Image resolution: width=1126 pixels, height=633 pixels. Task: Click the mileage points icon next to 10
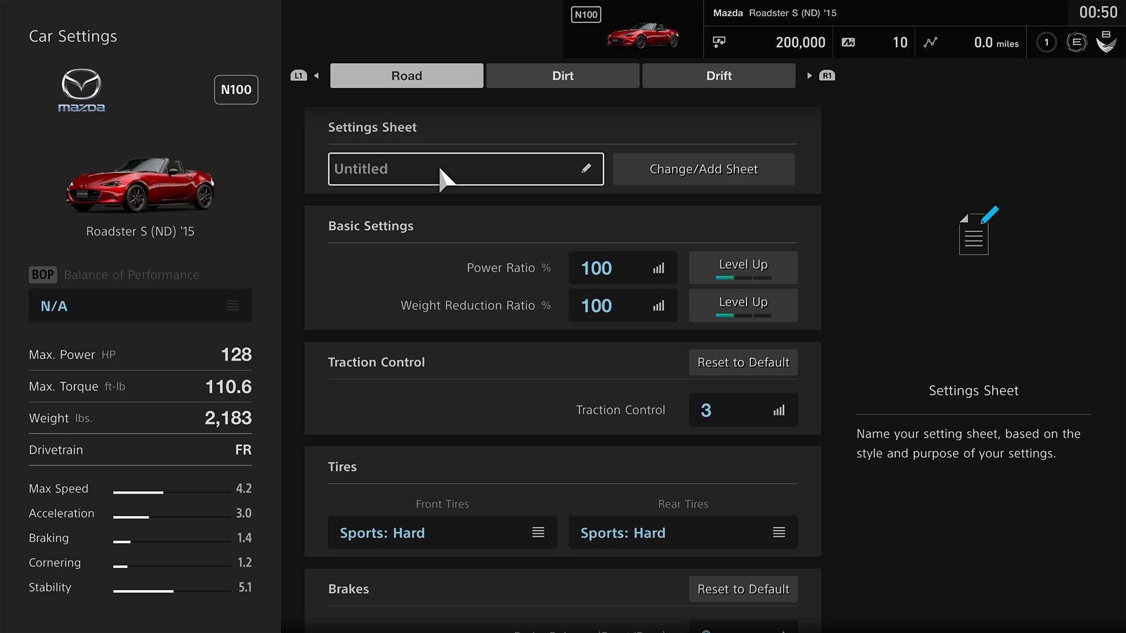coord(849,42)
